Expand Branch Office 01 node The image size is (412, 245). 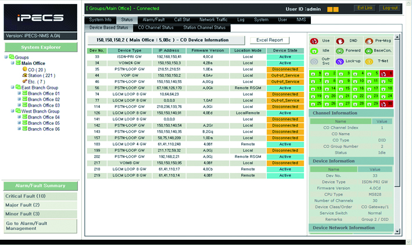tap(19, 93)
